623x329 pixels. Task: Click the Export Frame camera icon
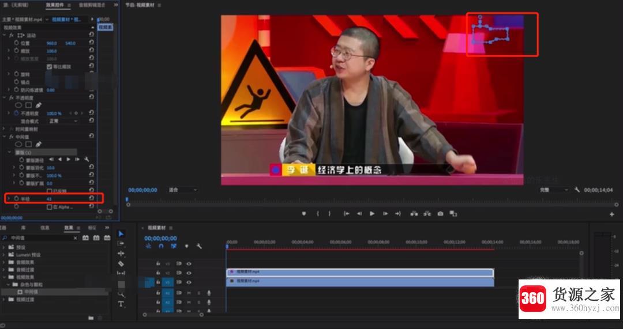440,214
